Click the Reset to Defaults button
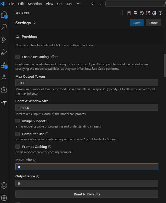This screenshot has width=166, height=203. click(87, 194)
